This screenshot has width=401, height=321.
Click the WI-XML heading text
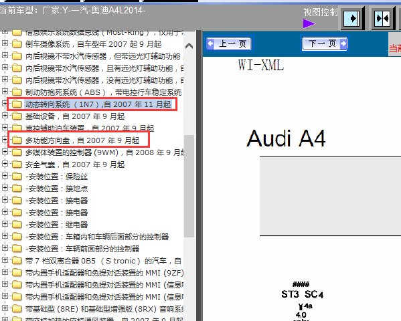point(261,65)
